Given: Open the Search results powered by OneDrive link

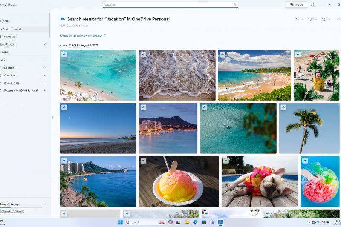Looking at the screenshot, I should pyautogui.click(x=81, y=36).
